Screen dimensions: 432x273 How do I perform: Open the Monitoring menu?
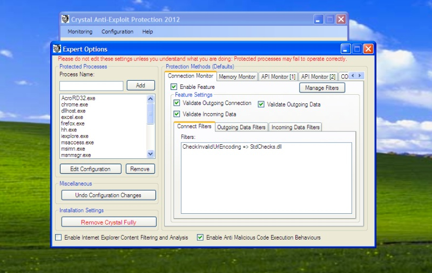click(x=80, y=32)
